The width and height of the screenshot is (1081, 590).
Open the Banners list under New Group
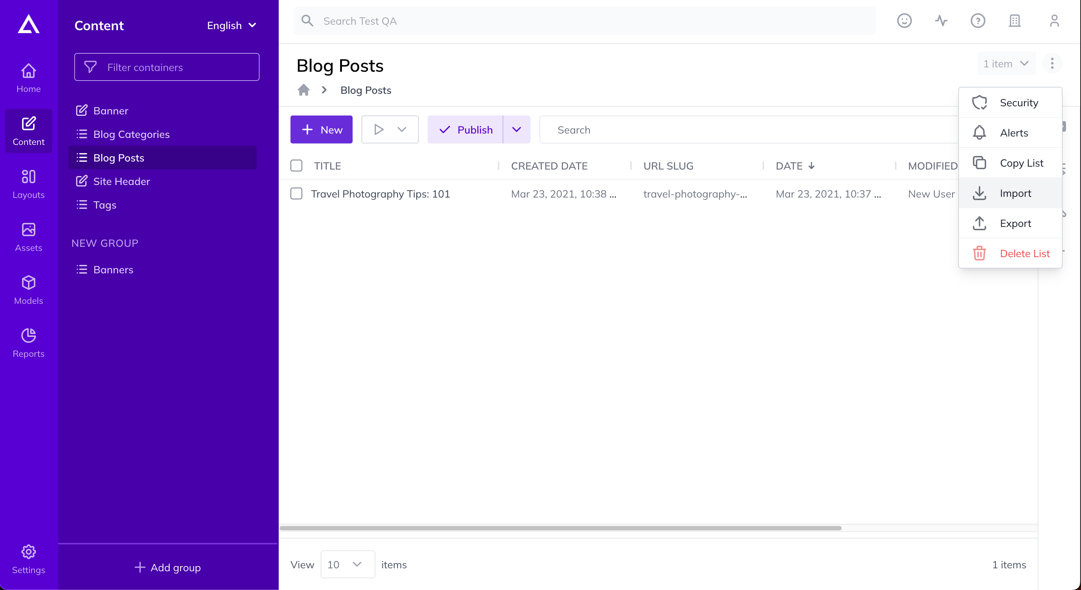click(163, 269)
